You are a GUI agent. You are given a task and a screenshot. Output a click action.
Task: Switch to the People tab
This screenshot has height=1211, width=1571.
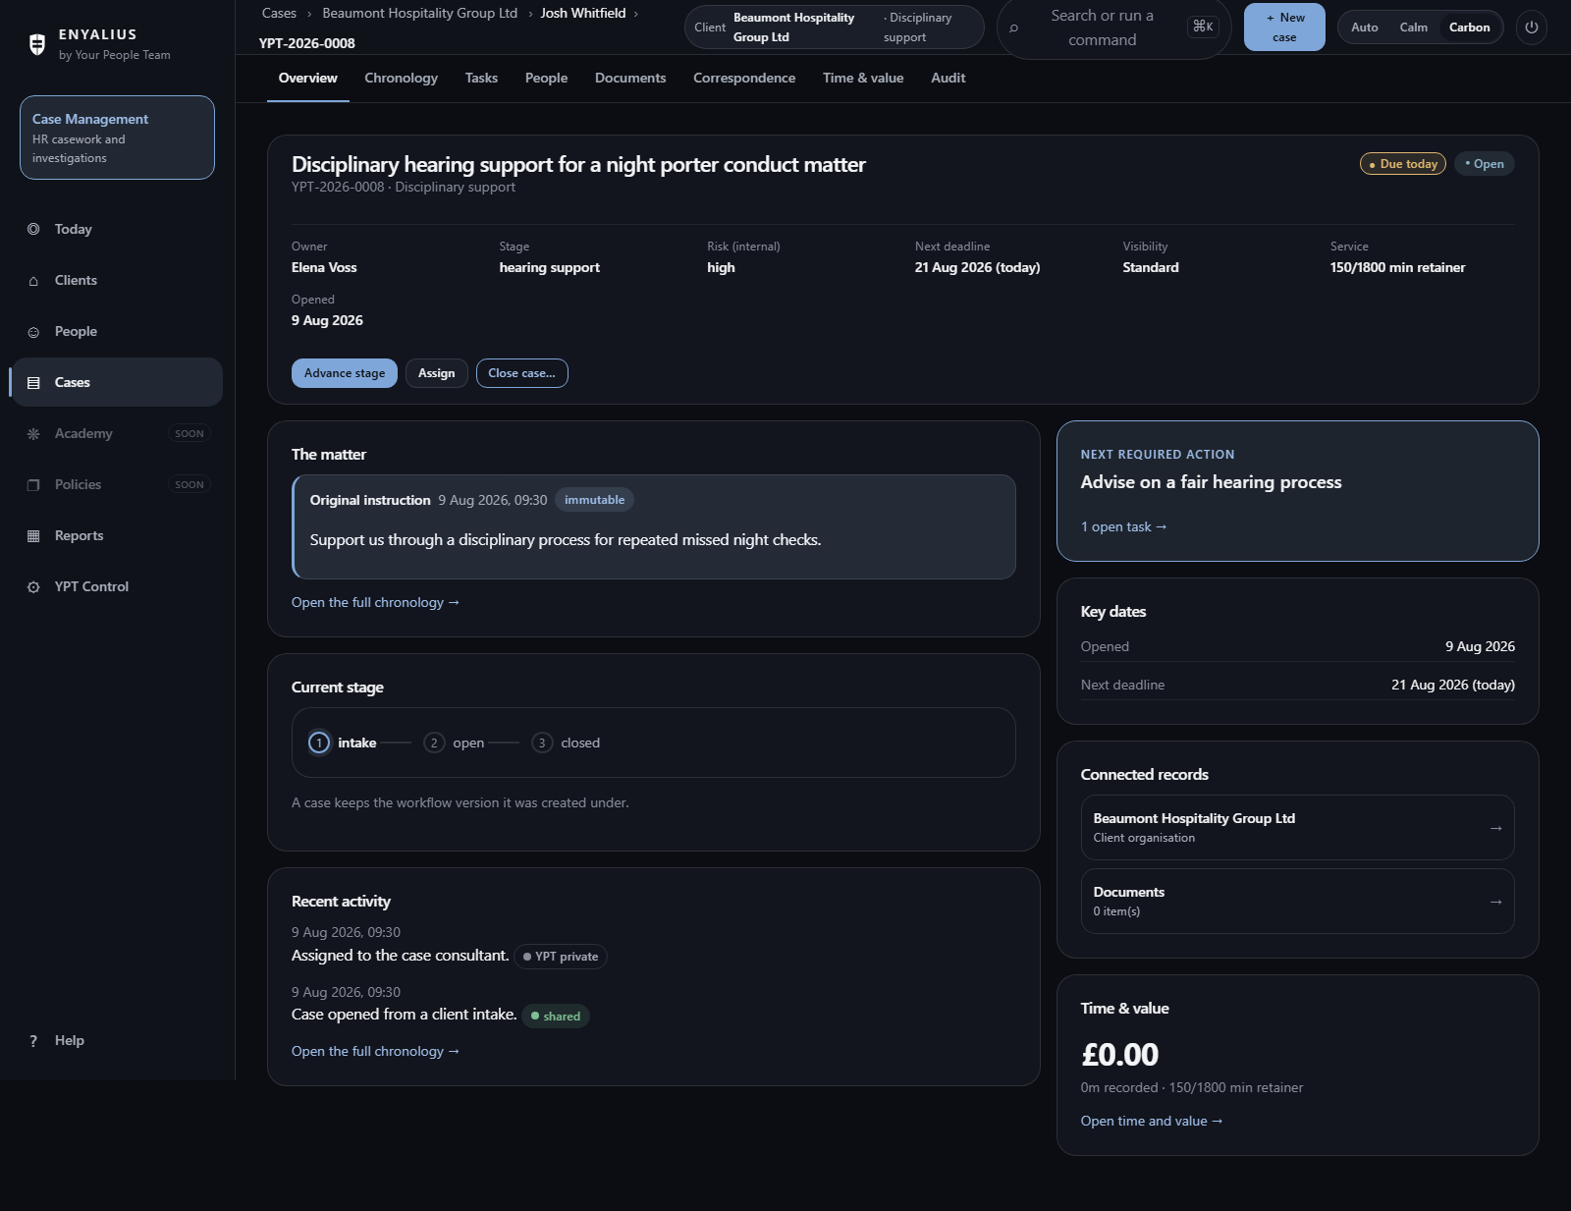(546, 78)
